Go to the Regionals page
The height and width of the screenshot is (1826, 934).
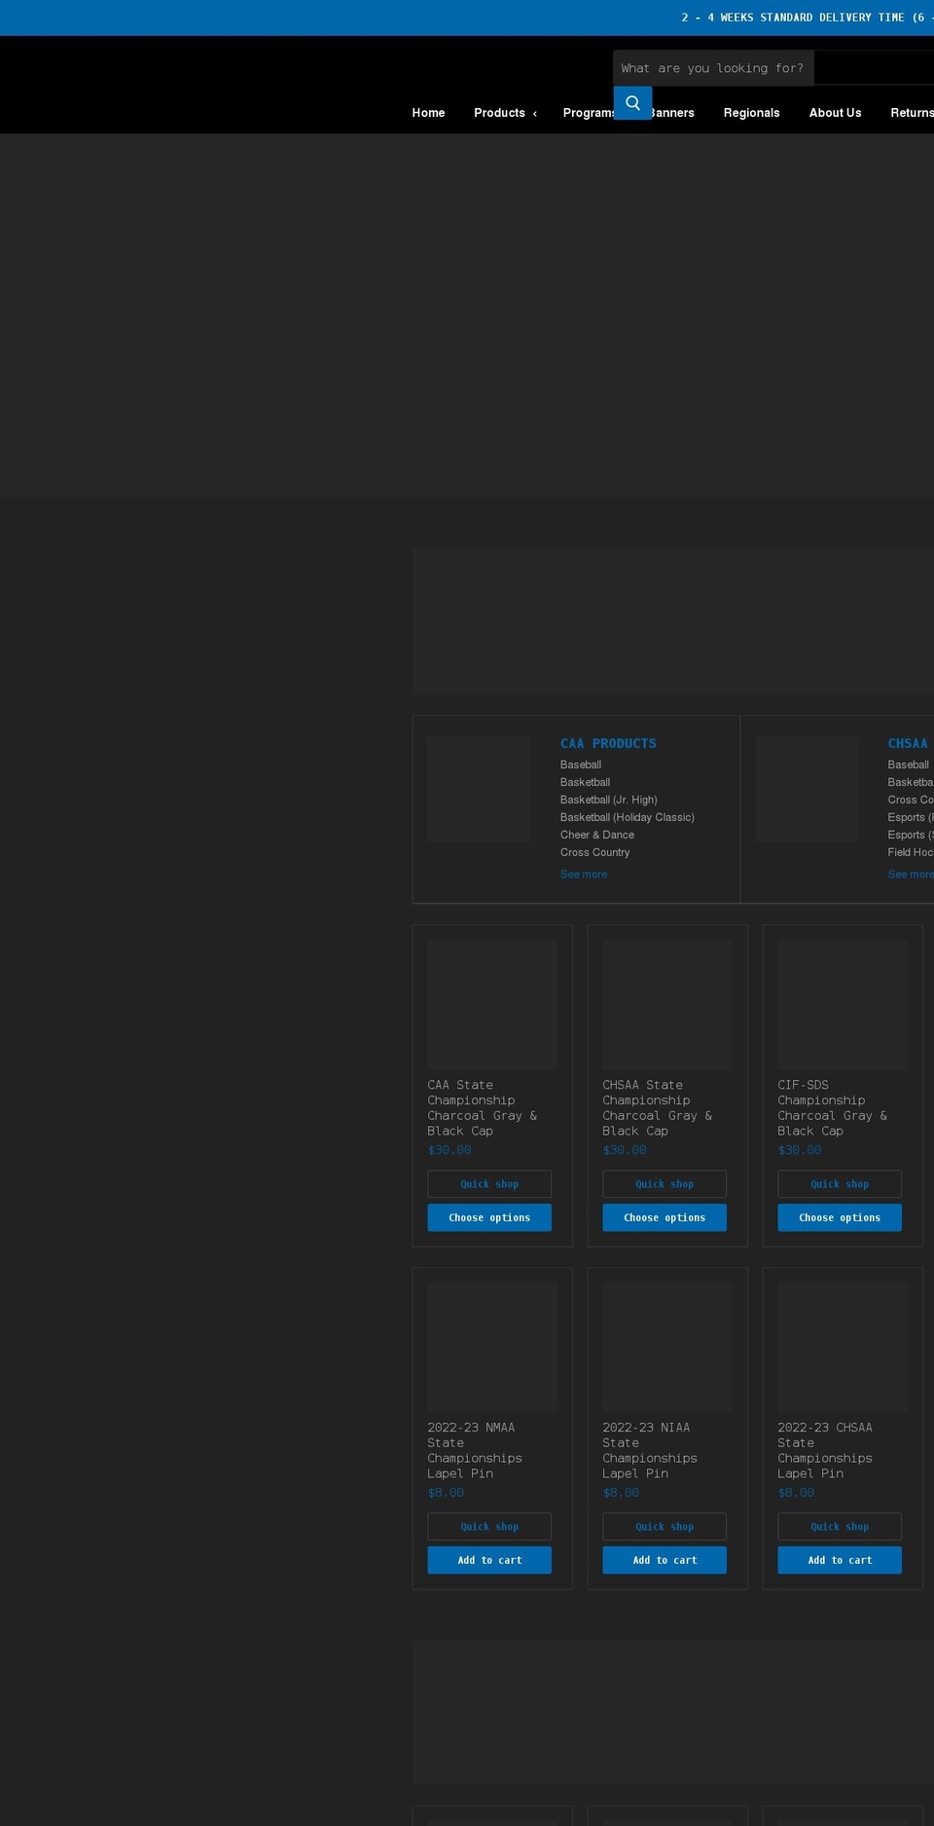[751, 113]
